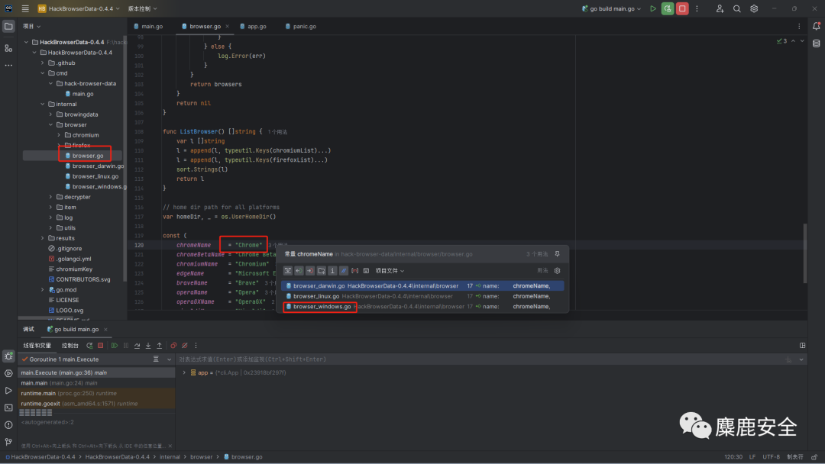Screen dimensions: 825x464
Task: Expand the chromium folder
Action: click(59, 135)
